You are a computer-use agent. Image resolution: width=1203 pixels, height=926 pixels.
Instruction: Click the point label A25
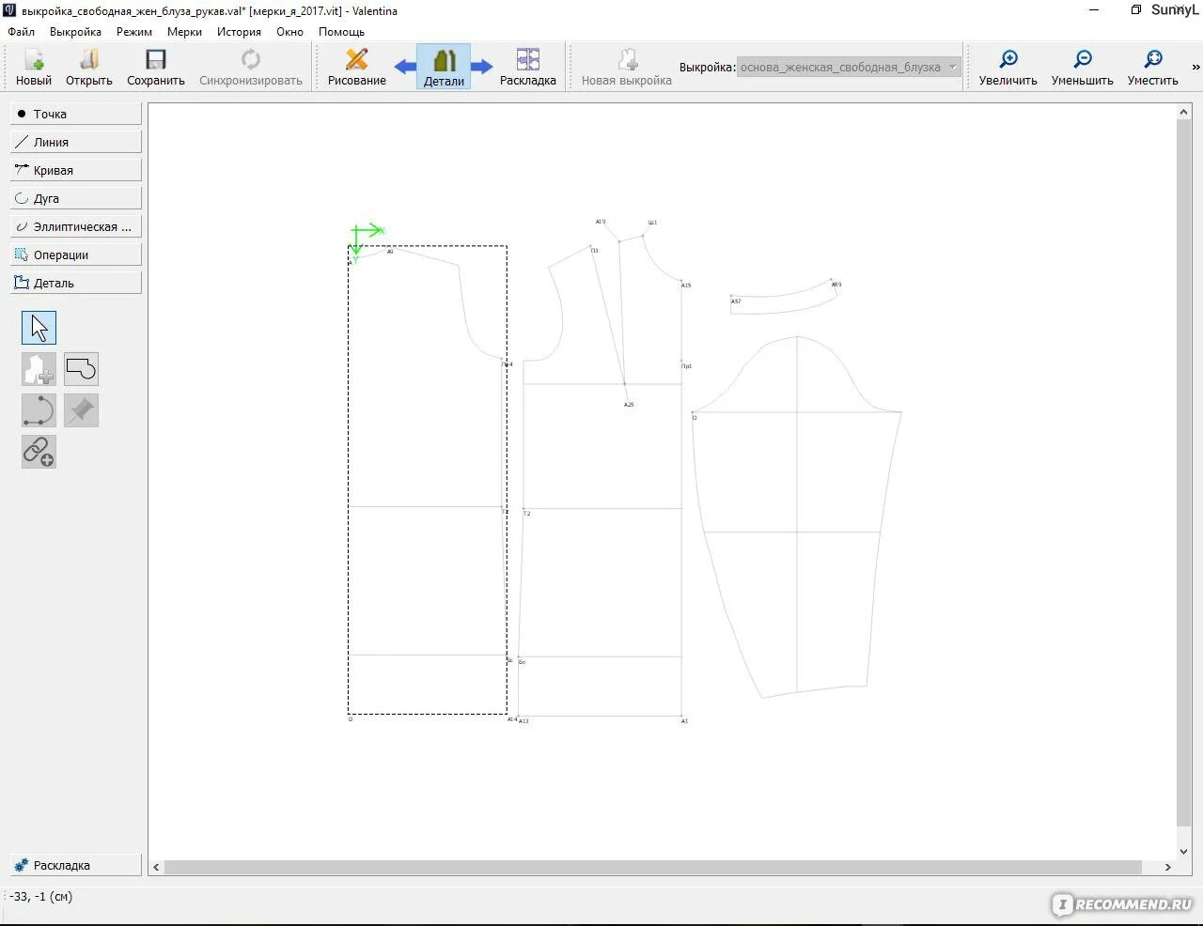(629, 405)
